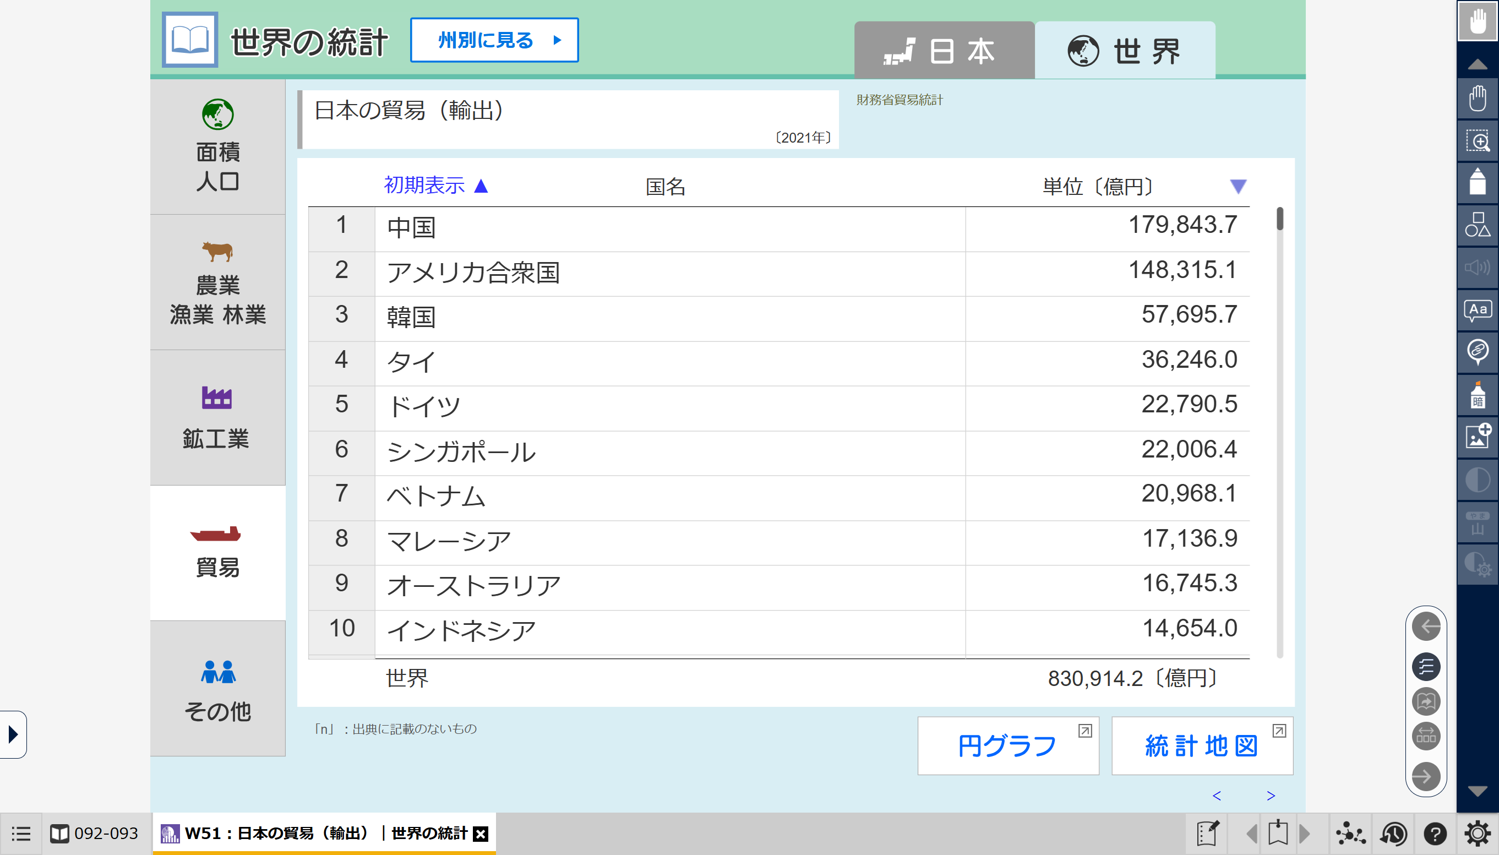The width and height of the screenshot is (1499, 855).
Task: Expand the left side panel arrow
Action: coord(13,734)
